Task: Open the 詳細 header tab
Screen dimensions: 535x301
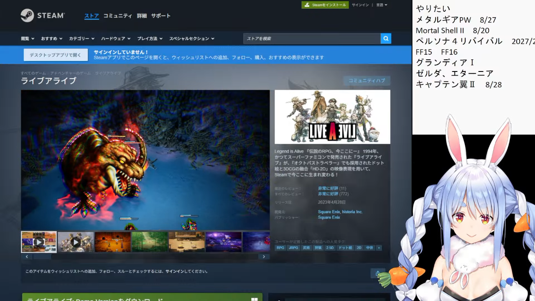Action: point(142,16)
